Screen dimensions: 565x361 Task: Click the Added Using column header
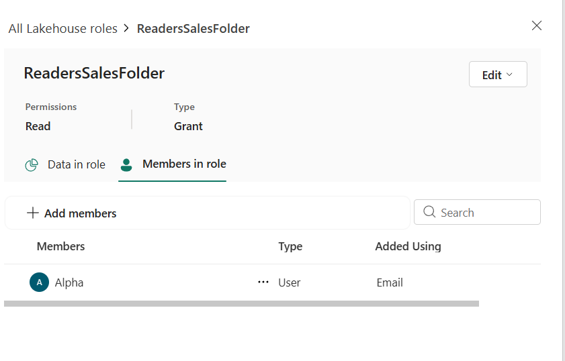[x=408, y=246]
